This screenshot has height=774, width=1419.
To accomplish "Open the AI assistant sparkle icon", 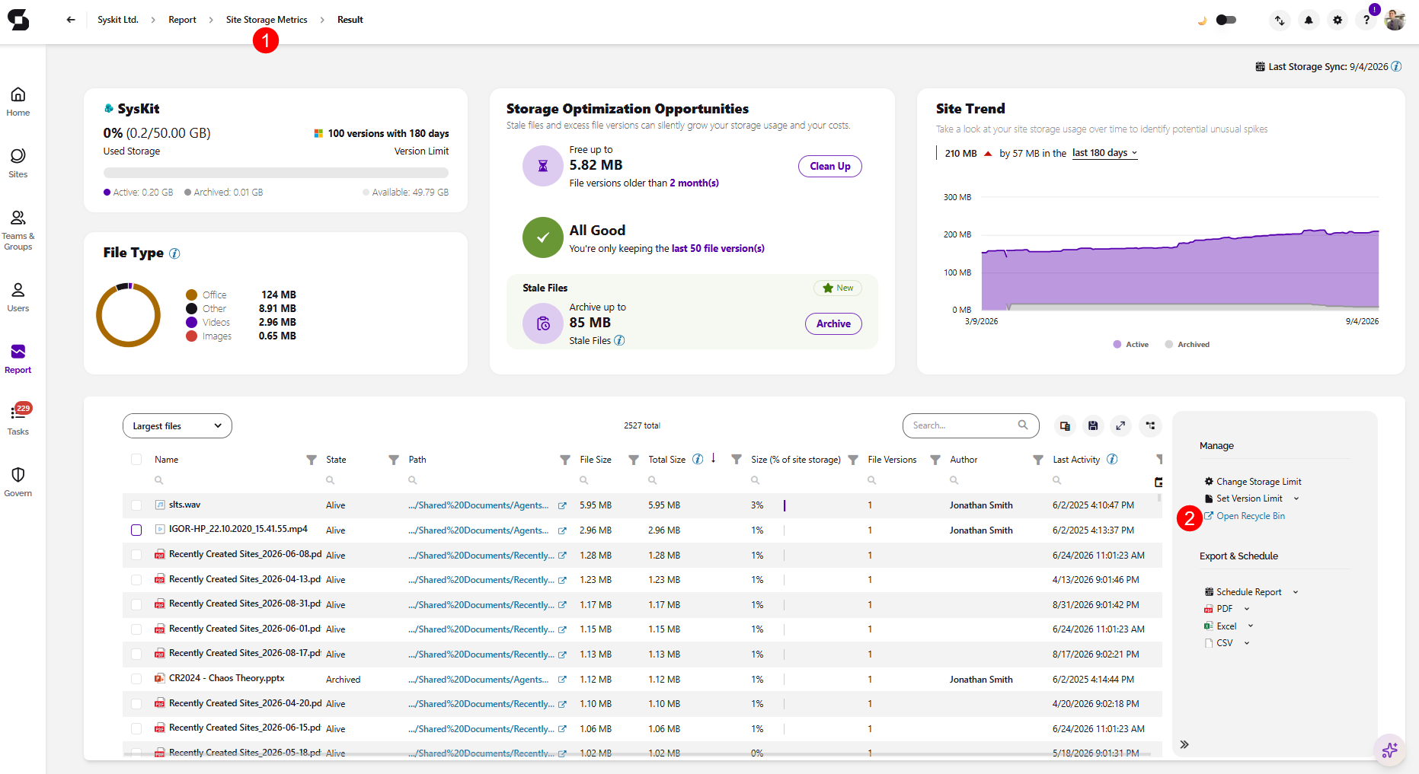I will 1390,750.
